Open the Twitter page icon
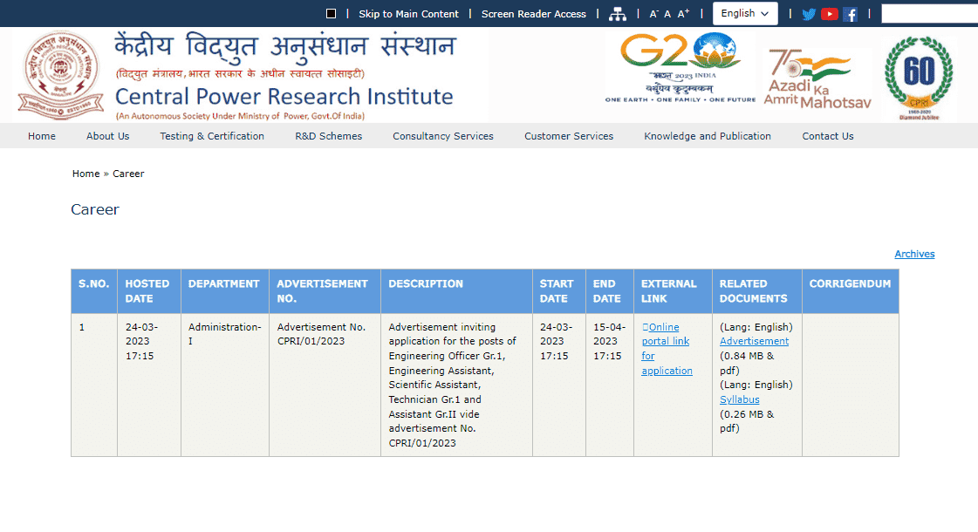Viewport: 978px width, 532px height. [x=809, y=14]
